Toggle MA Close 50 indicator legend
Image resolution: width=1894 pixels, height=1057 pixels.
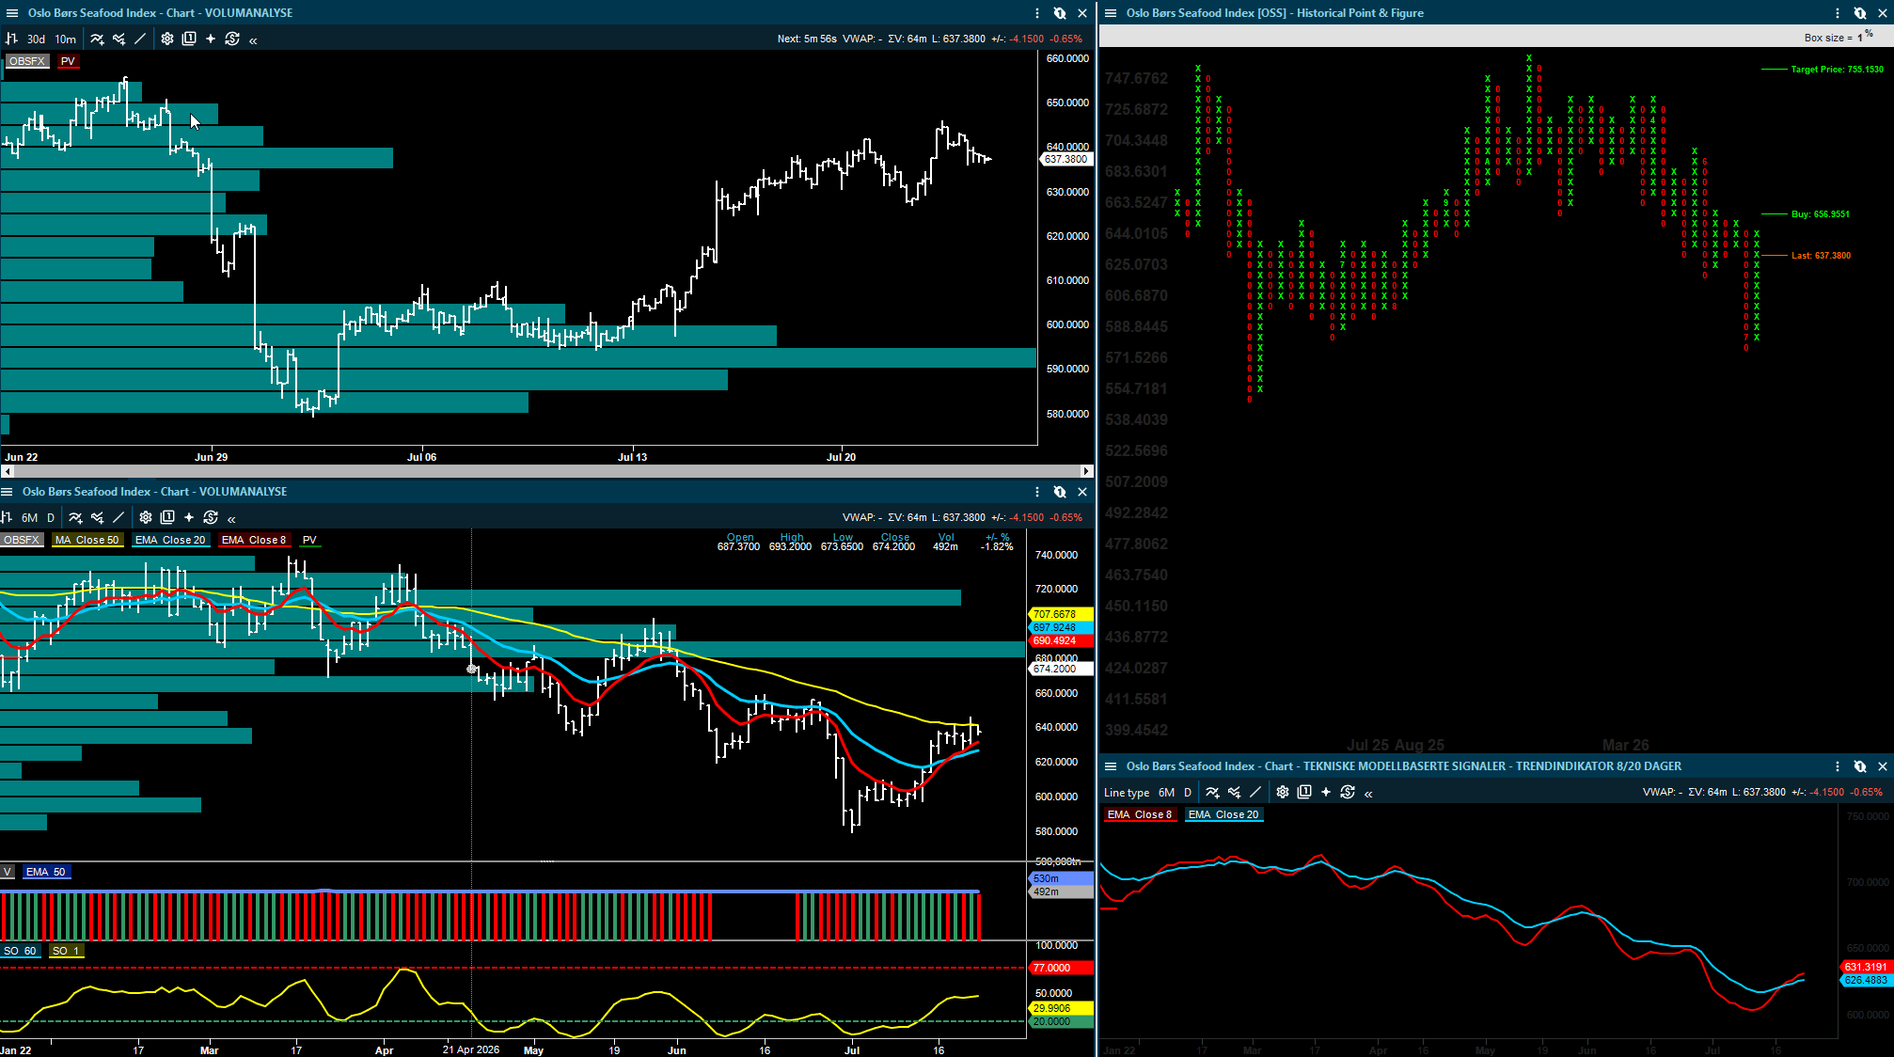pyautogui.click(x=87, y=540)
